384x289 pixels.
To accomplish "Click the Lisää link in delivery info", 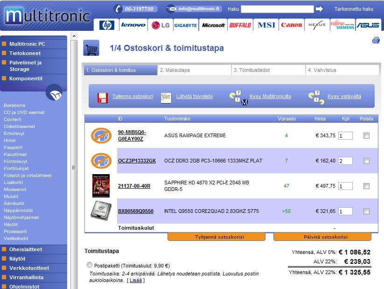I will coord(136,280).
